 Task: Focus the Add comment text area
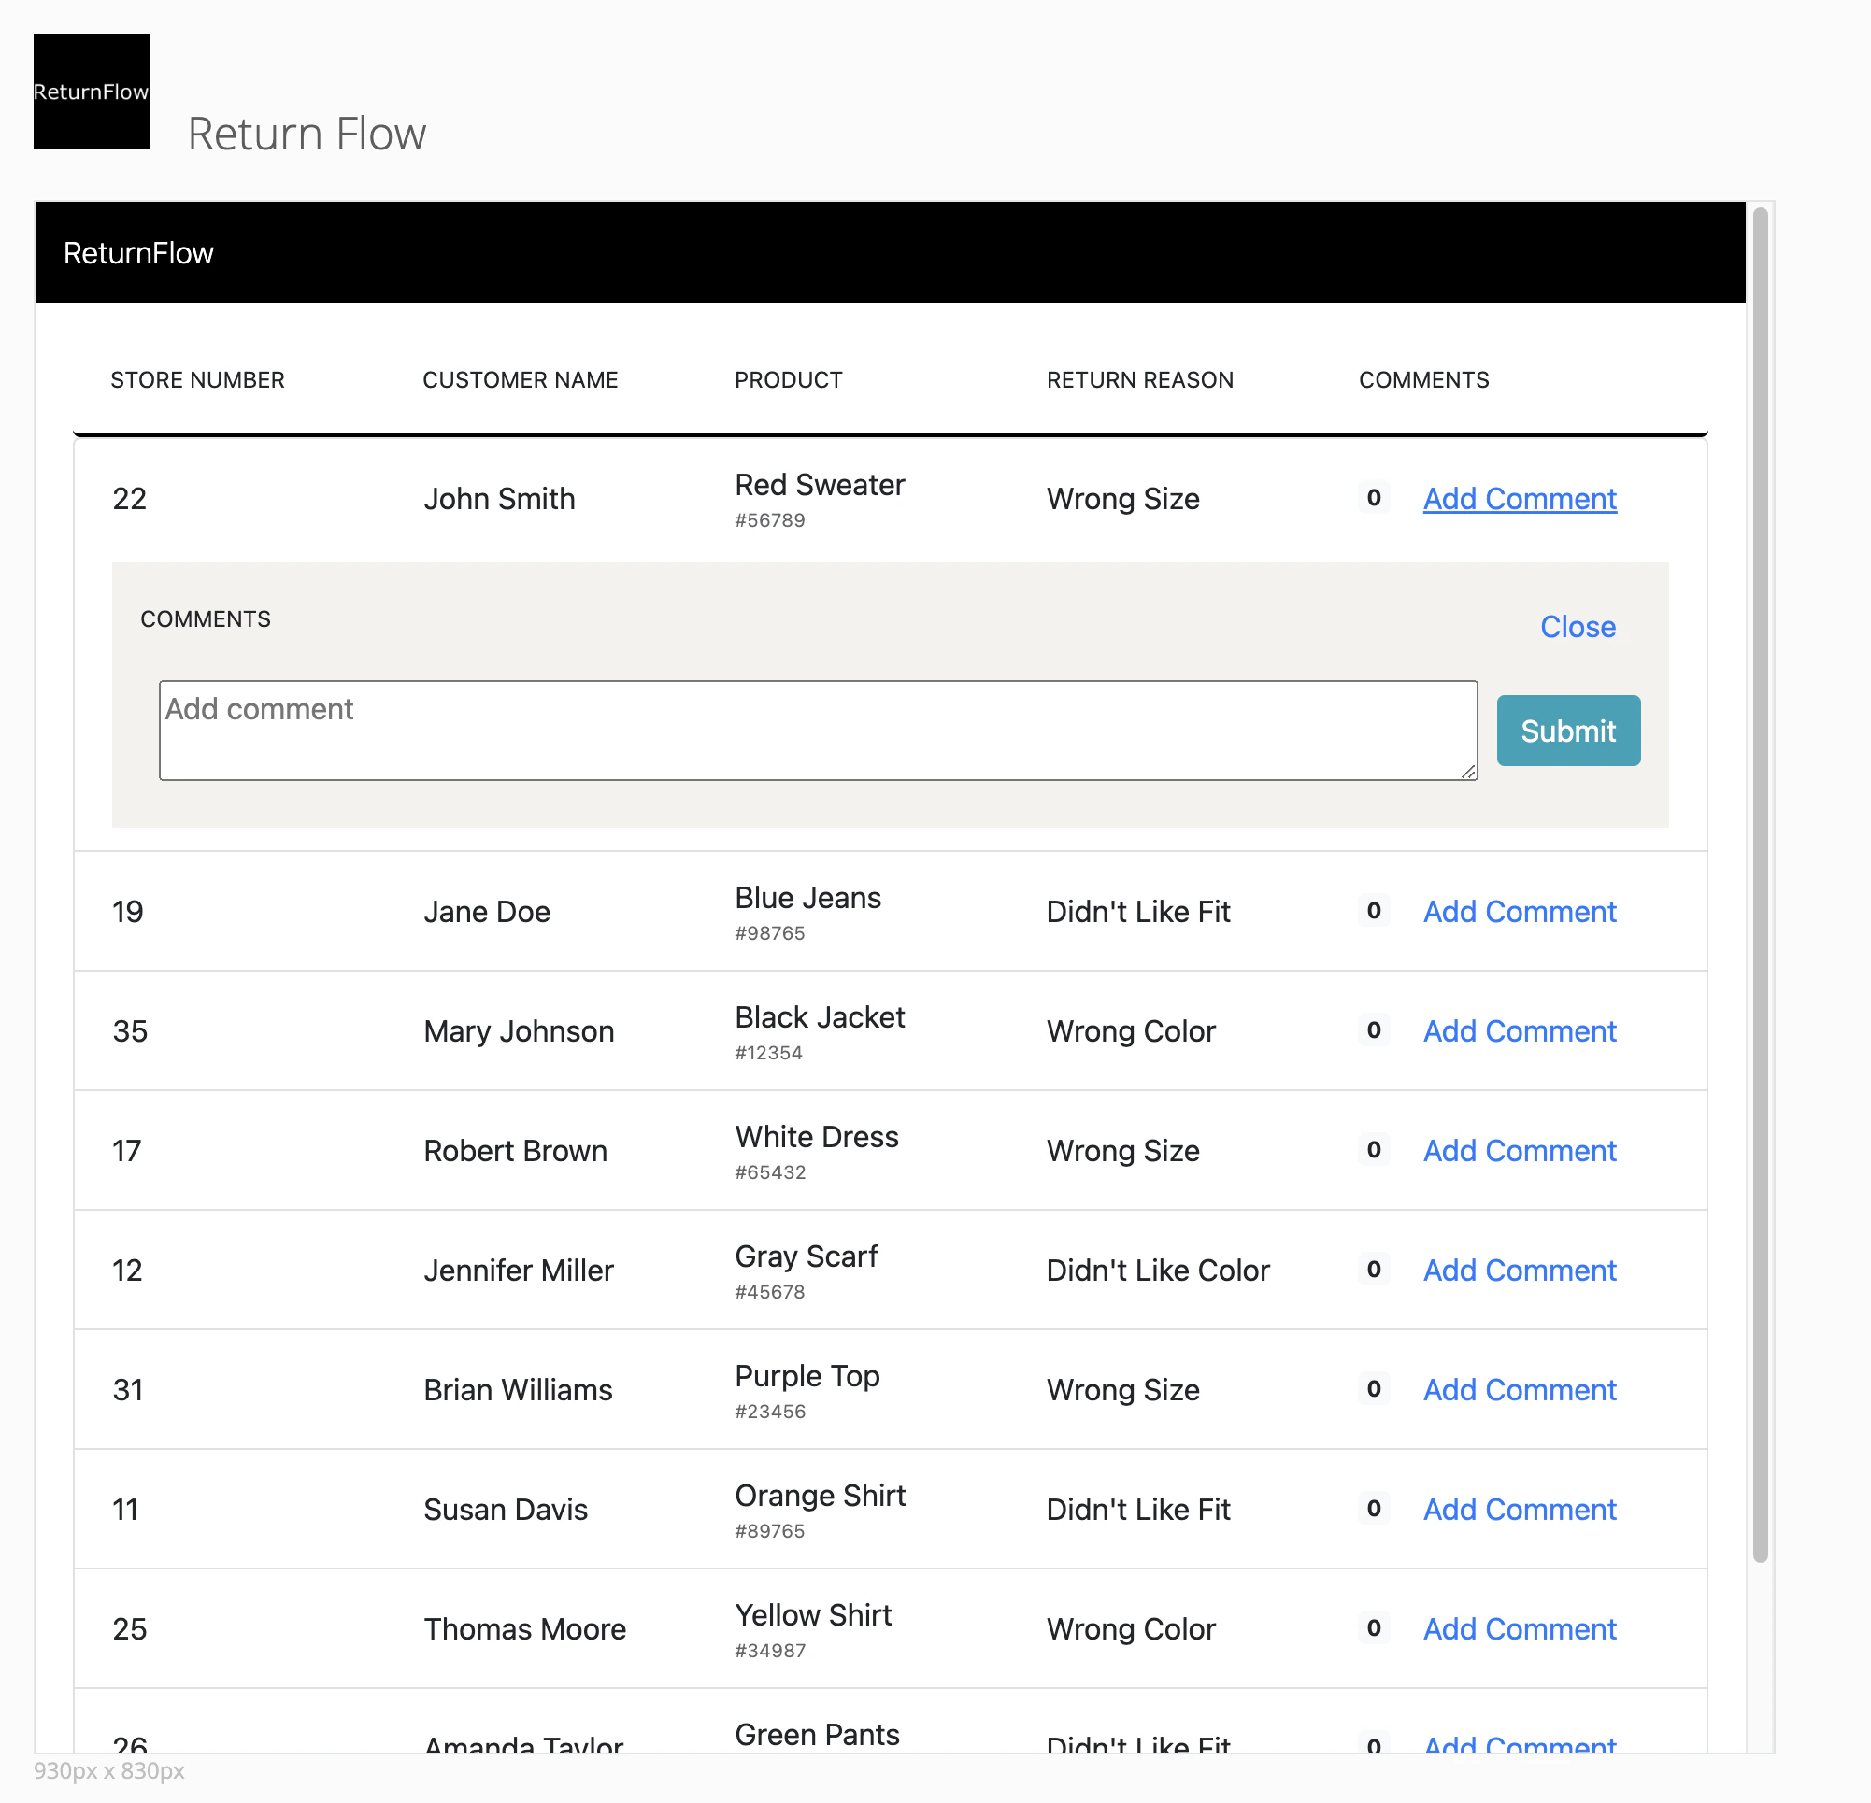click(817, 730)
